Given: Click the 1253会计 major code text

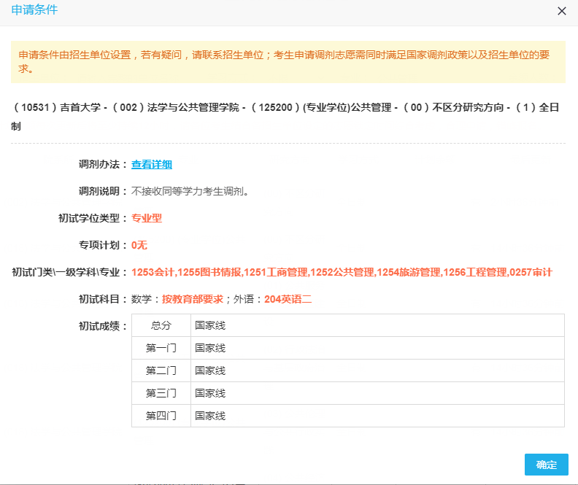Looking at the screenshot, I should point(153,272).
